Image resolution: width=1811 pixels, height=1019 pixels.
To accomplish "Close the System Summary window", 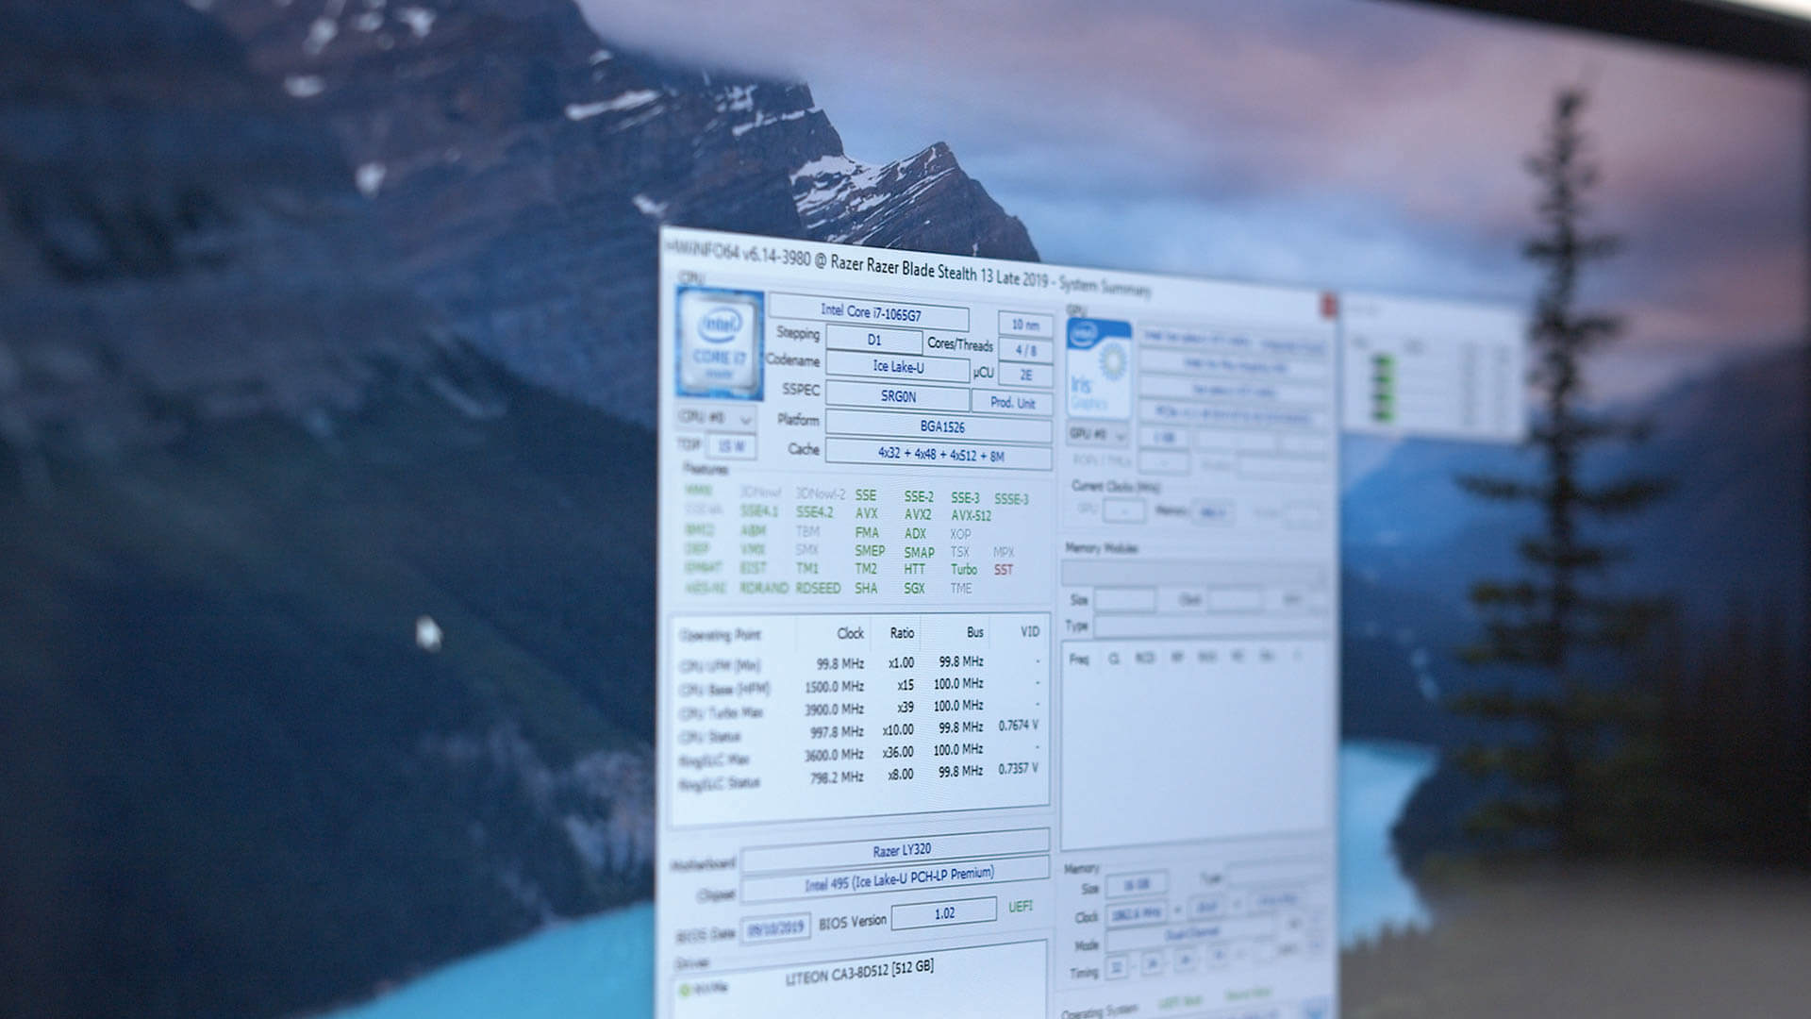I will (1328, 305).
